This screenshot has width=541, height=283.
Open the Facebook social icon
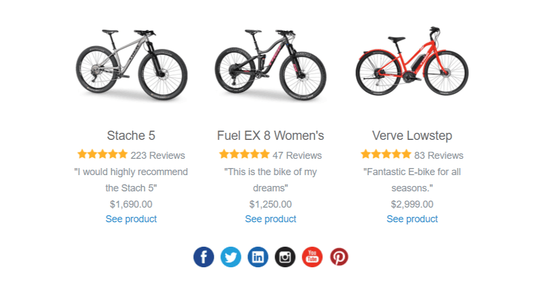coord(203,256)
